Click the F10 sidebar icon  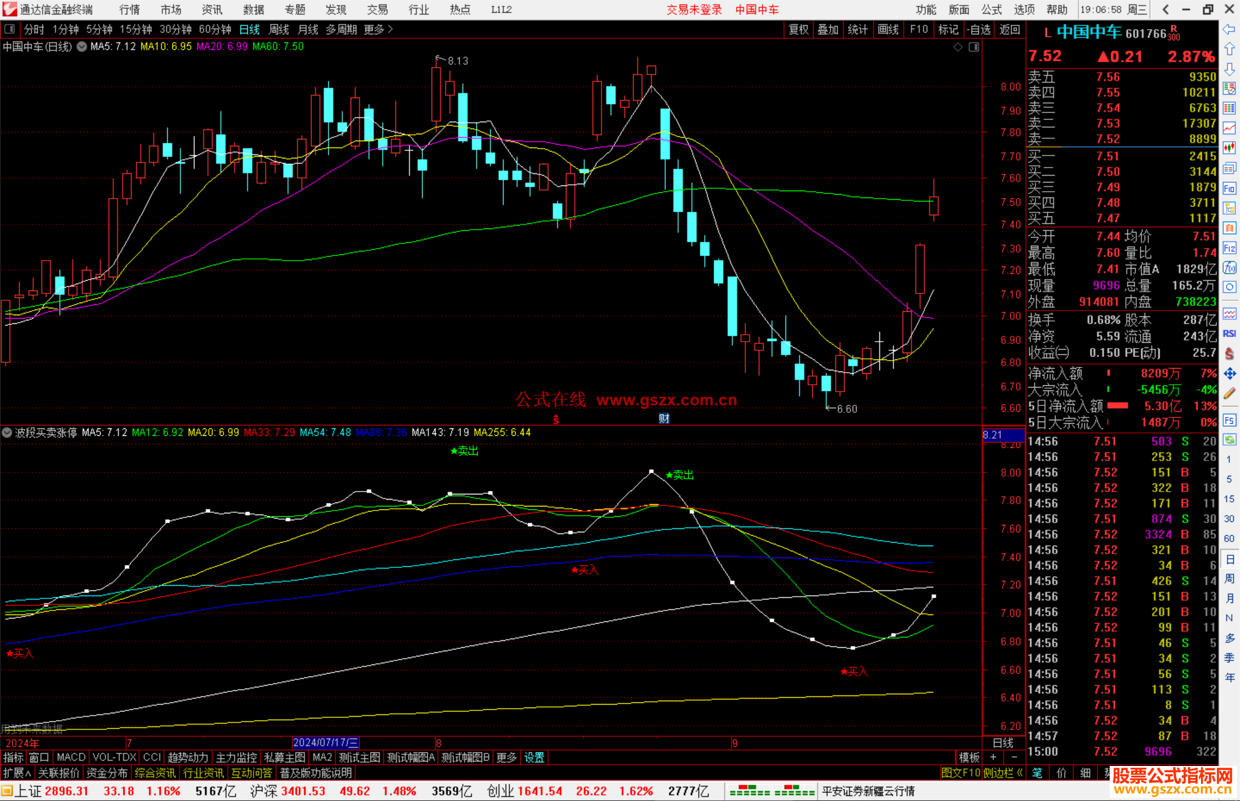click(1229, 188)
